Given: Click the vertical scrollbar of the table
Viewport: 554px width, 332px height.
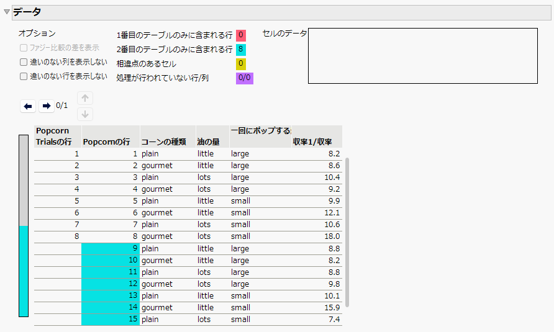Looking at the screenshot, I should [x=347, y=232].
